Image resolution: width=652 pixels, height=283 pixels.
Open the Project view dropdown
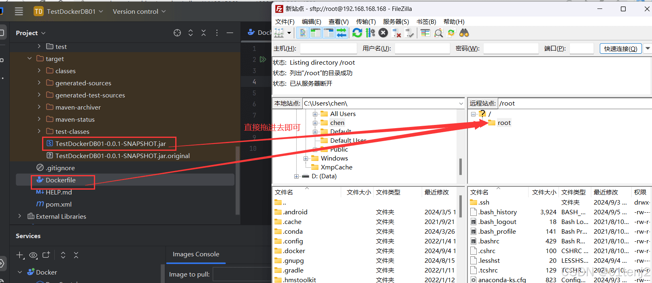(31, 33)
